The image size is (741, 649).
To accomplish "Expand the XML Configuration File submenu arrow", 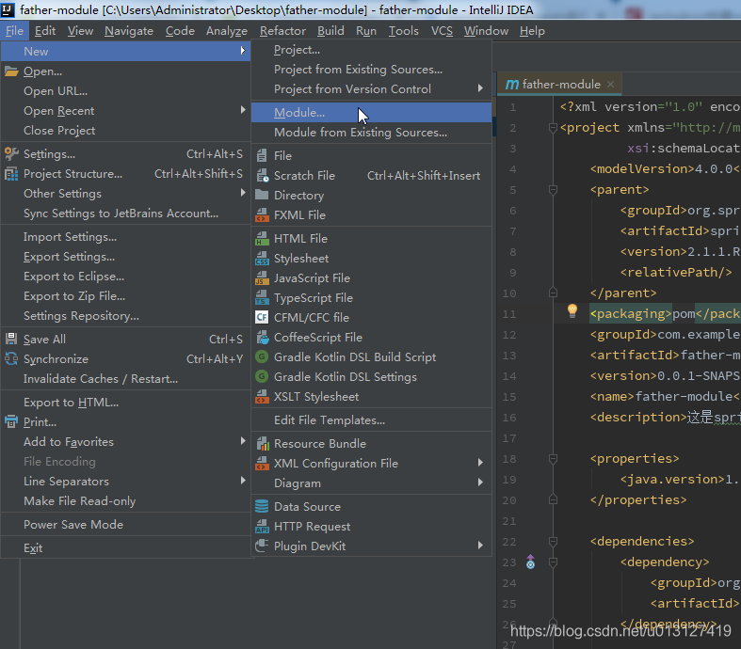I will [480, 463].
